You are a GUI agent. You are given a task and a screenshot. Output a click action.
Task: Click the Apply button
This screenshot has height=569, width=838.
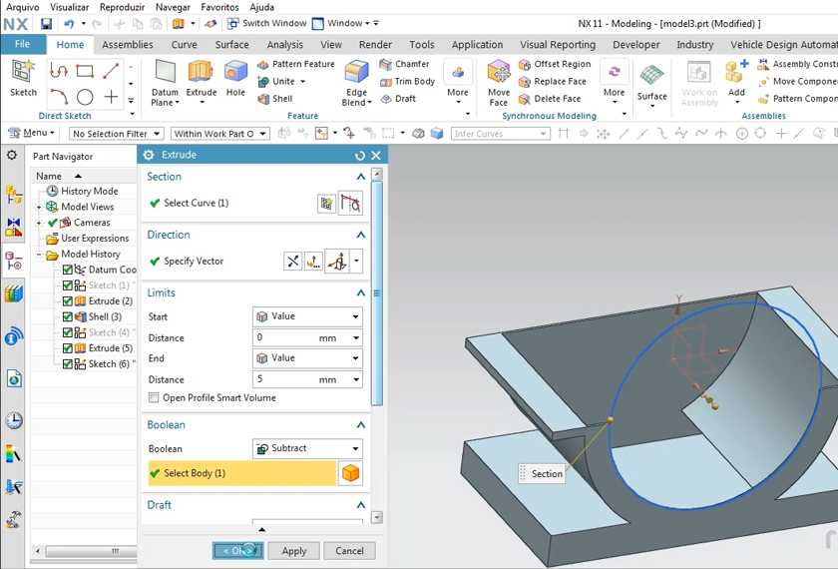pyautogui.click(x=293, y=551)
